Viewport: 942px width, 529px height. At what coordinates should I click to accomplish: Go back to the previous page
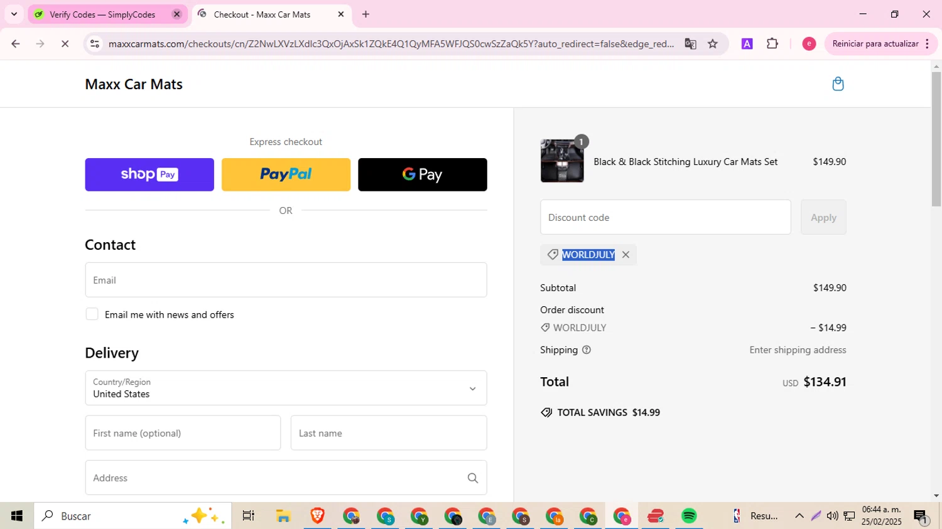[x=16, y=44]
